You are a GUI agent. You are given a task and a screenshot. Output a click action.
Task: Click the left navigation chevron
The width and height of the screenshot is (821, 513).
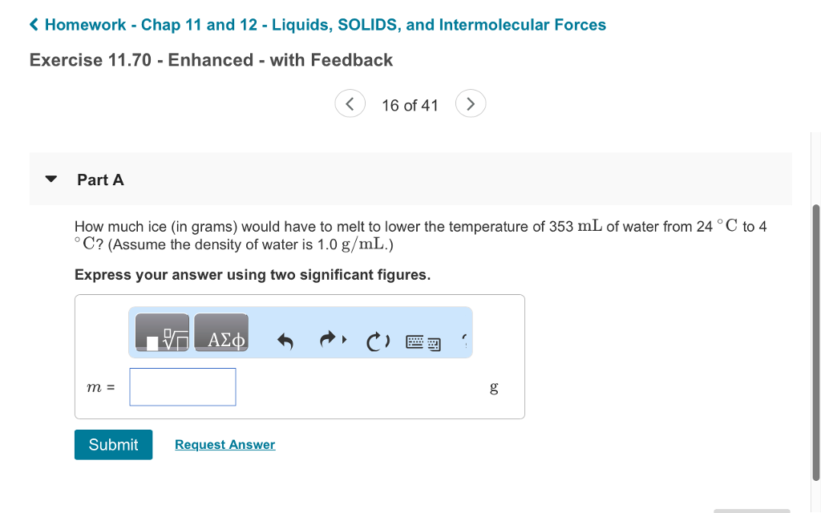coord(350,103)
